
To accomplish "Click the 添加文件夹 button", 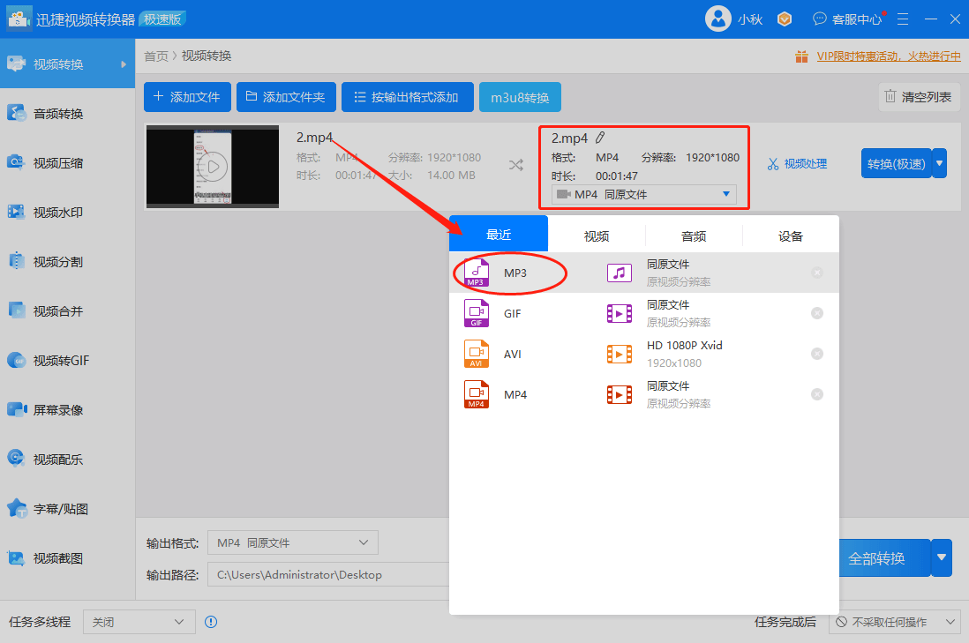I will pyautogui.click(x=286, y=97).
